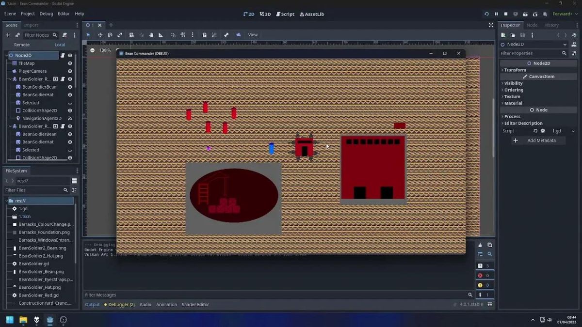Copy the output log selection

(490, 245)
